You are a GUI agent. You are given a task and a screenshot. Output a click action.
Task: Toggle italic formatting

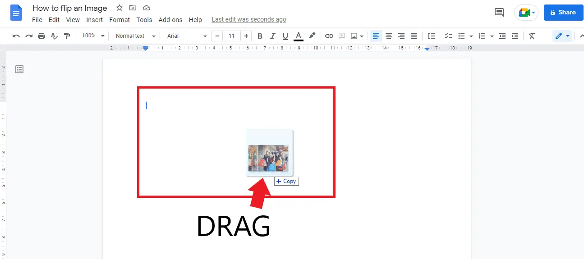272,36
